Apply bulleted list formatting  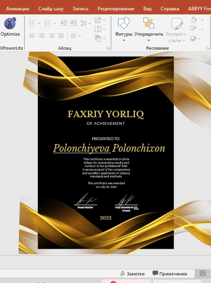(32, 23)
